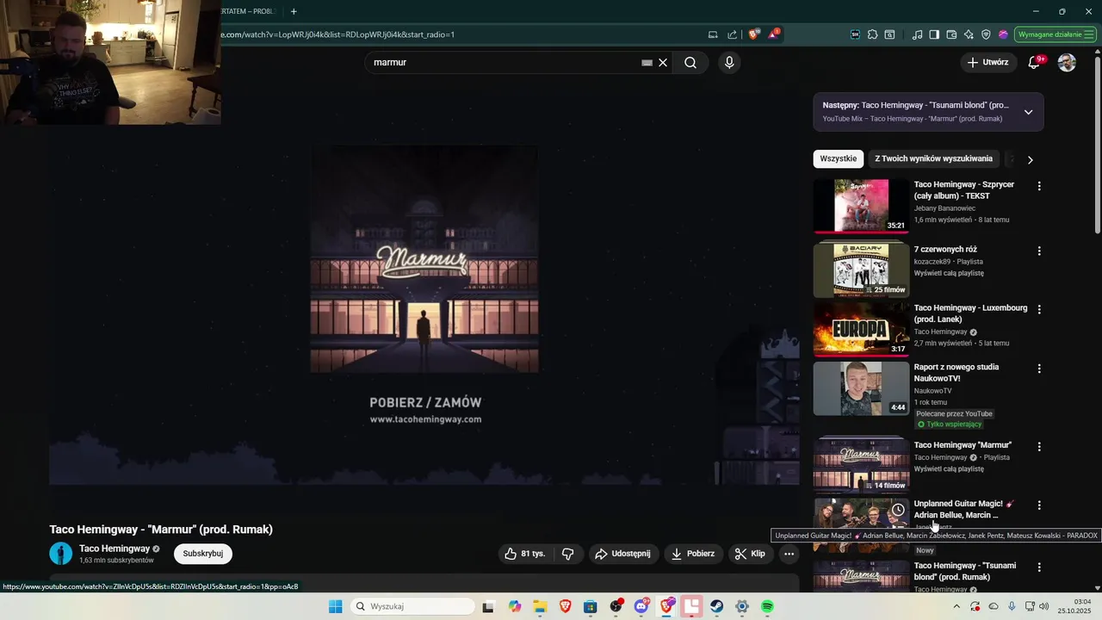Click Wyświetl całą playlistę under Marmur playlist
This screenshot has width=1102, height=620.
point(949,469)
